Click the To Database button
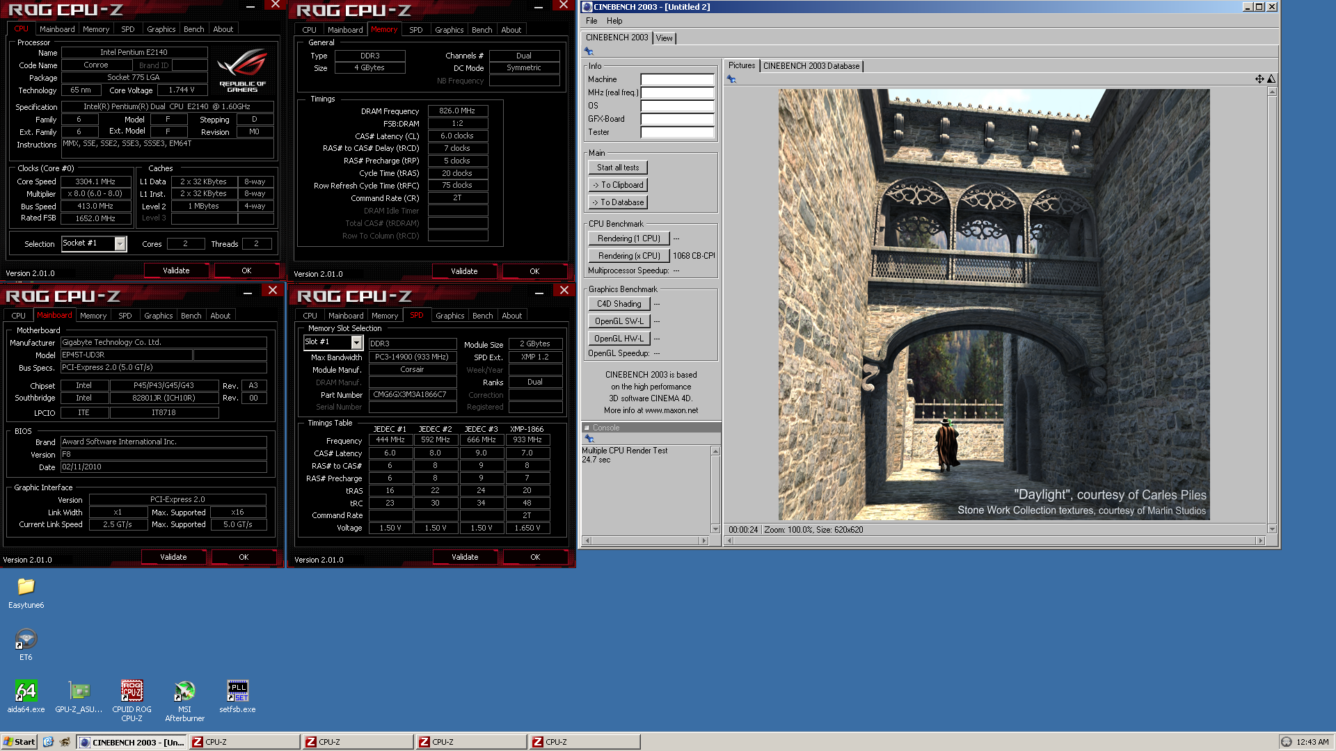The width and height of the screenshot is (1336, 751). [x=618, y=202]
